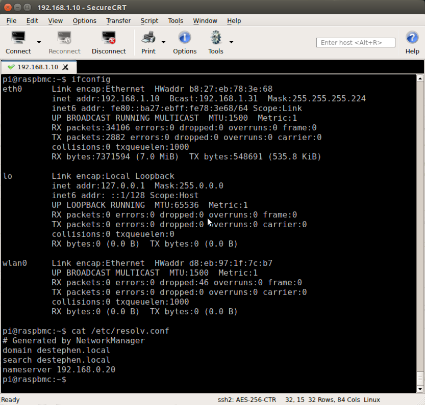The height and width of the screenshot is (405, 425).
Task: Click TX bytes:548691 text
Action: pos(226,157)
